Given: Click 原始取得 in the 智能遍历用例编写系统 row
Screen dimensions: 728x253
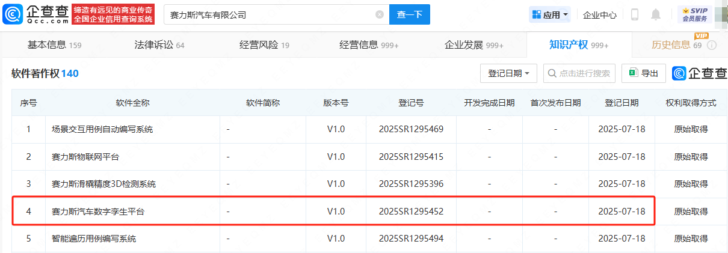Looking at the screenshot, I should click(691, 239).
